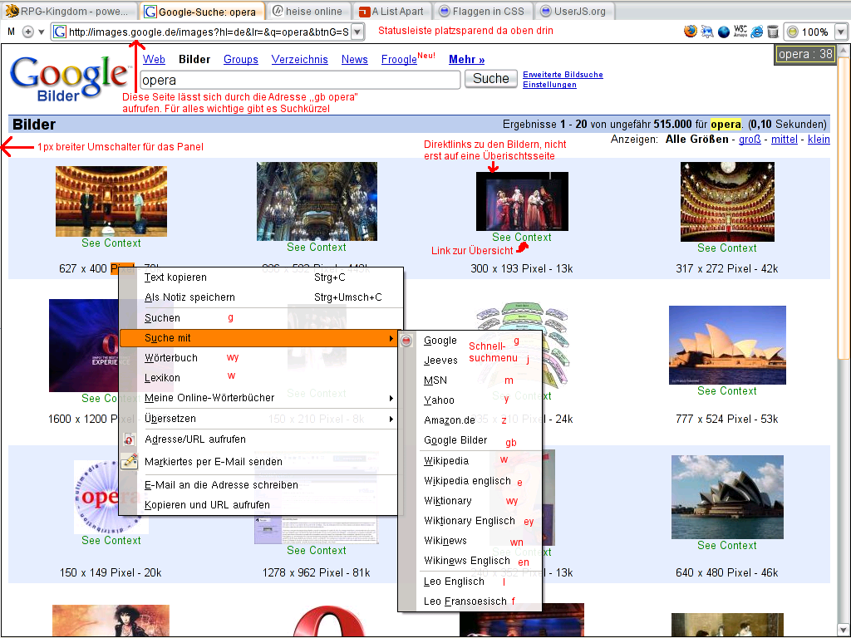Select Wörterbuch in context menu
The height and width of the screenshot is (638, 851).
click(261, 358)
